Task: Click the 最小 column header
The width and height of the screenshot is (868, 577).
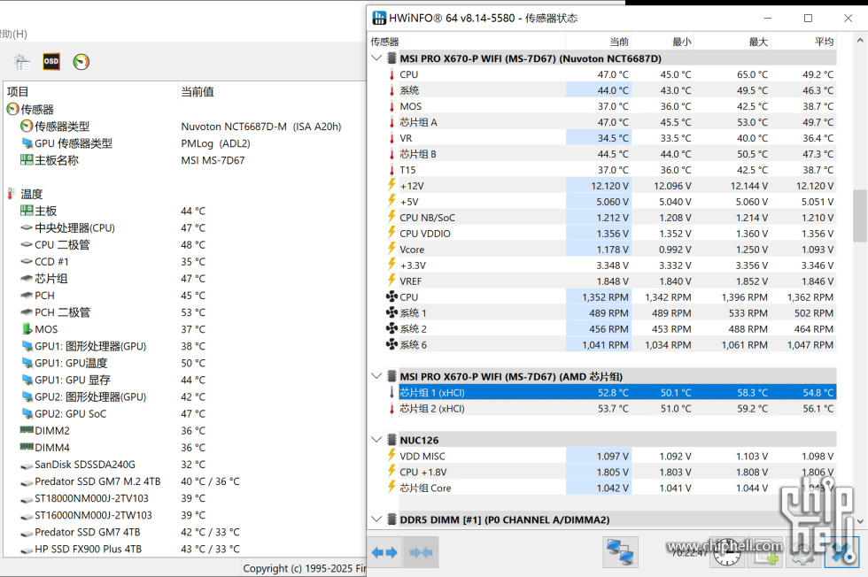Action: tap(663, 42)
